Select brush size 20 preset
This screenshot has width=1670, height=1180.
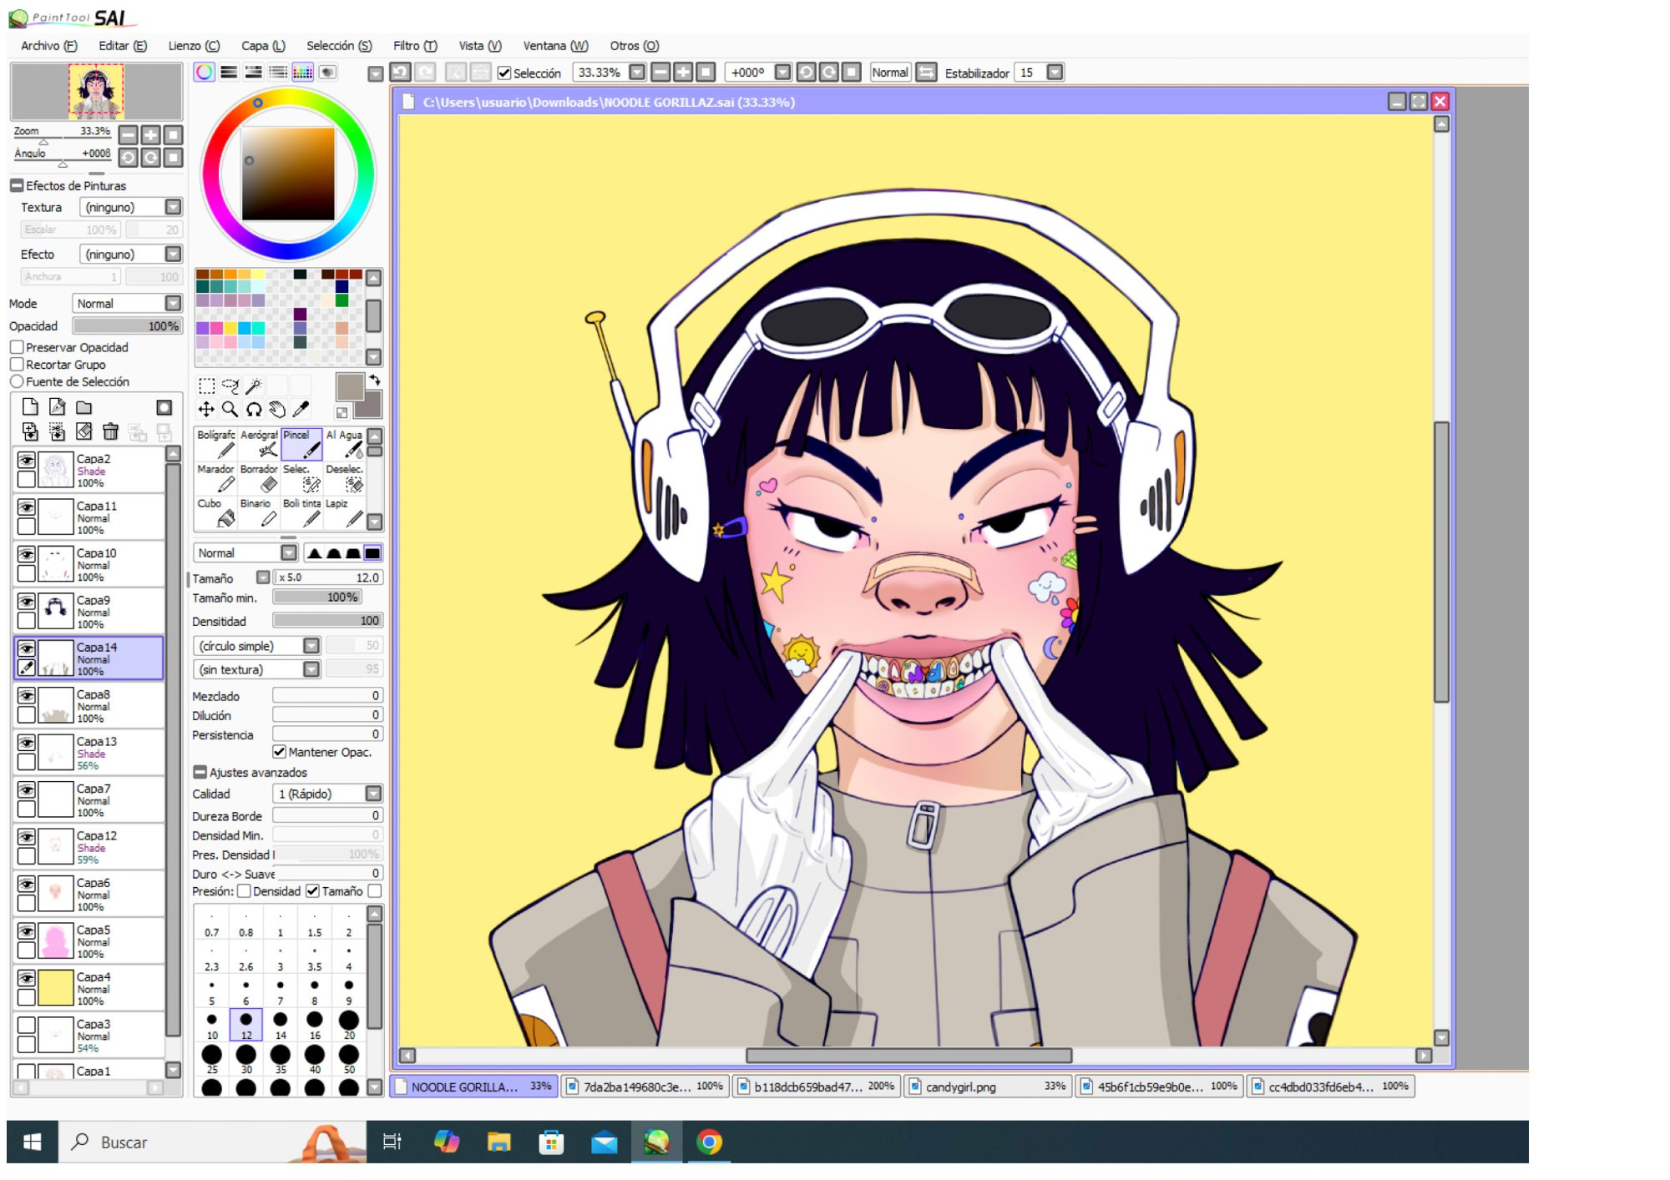pyautogui.click(x=349, y=1025)
